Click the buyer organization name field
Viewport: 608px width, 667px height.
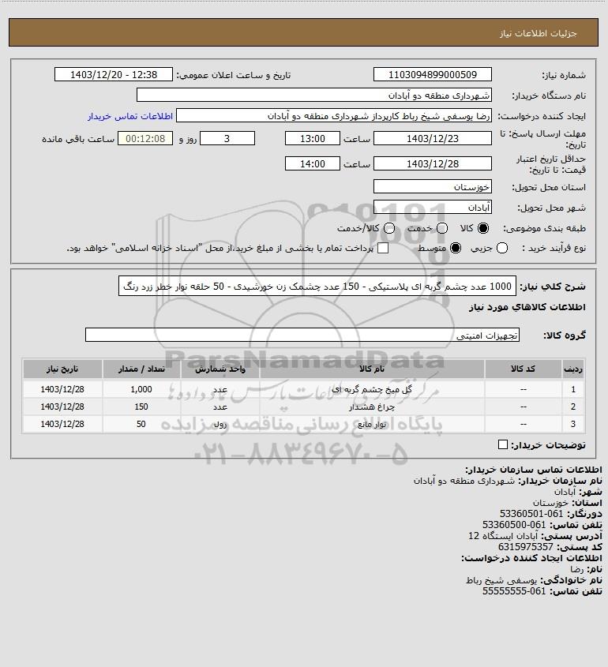pos(314,95)
